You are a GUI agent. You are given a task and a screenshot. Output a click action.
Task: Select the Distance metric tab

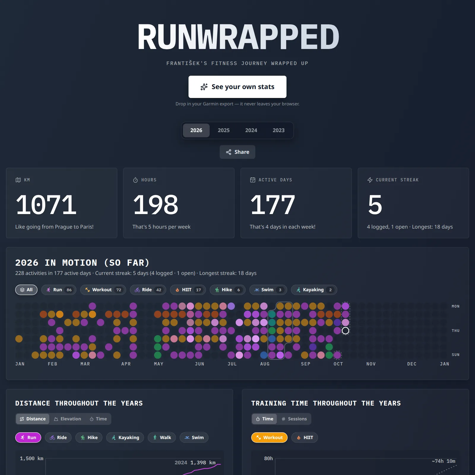click(33, 419)
